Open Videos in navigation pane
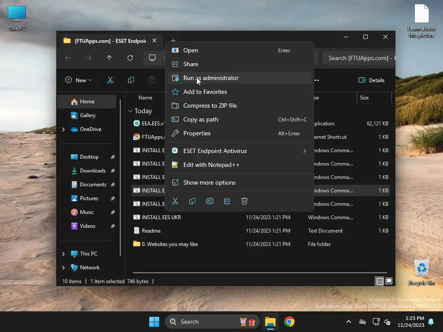443x332 pixels. [87, 226]
